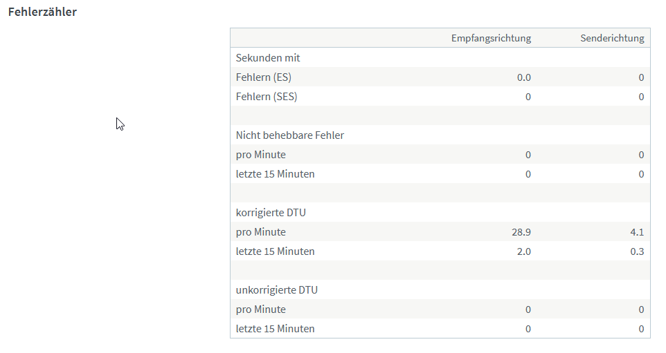Click the Fehlerzähler section heading
The image size is (666, 353).
(x=42, y=12)
